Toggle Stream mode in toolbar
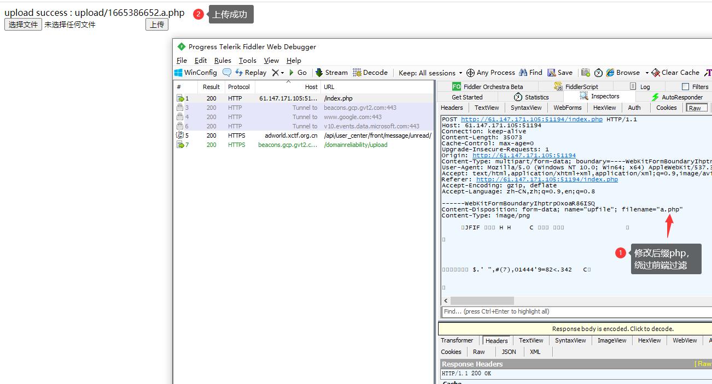Viewport: 712px width, 384px height. pyautogui.click(x=331, y=73)
